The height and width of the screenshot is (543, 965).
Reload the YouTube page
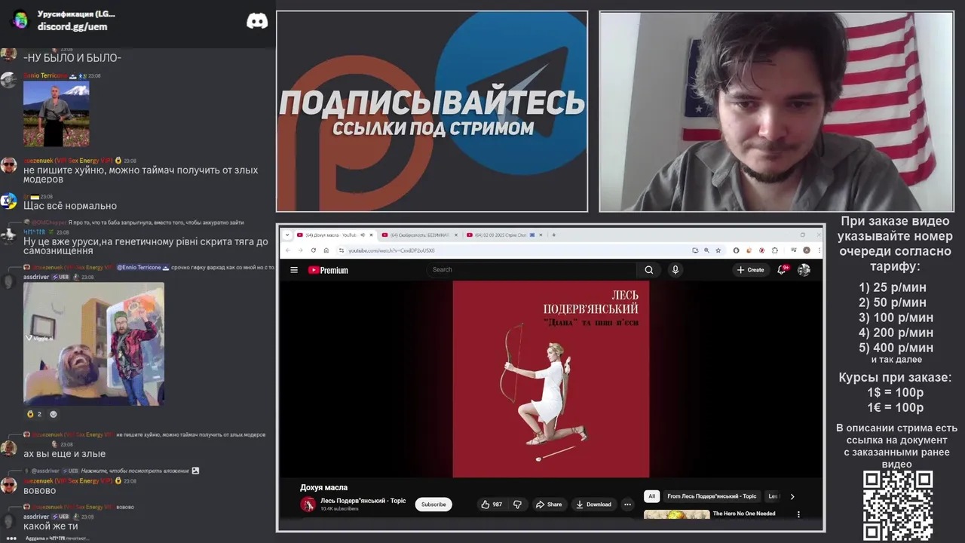click(x=314, y=250)
